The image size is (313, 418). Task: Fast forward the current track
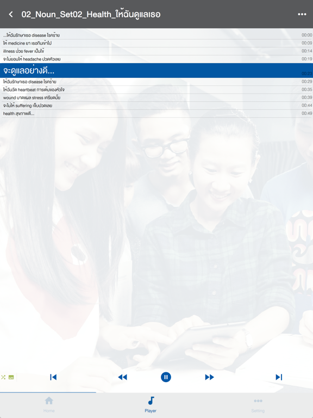coord(209,377)
